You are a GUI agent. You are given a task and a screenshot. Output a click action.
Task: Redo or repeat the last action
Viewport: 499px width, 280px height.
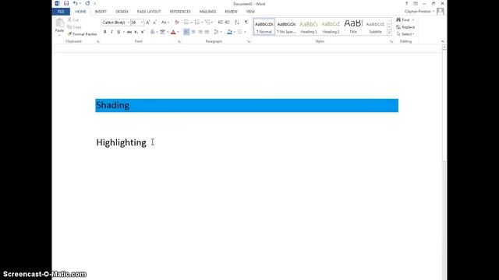87,3
